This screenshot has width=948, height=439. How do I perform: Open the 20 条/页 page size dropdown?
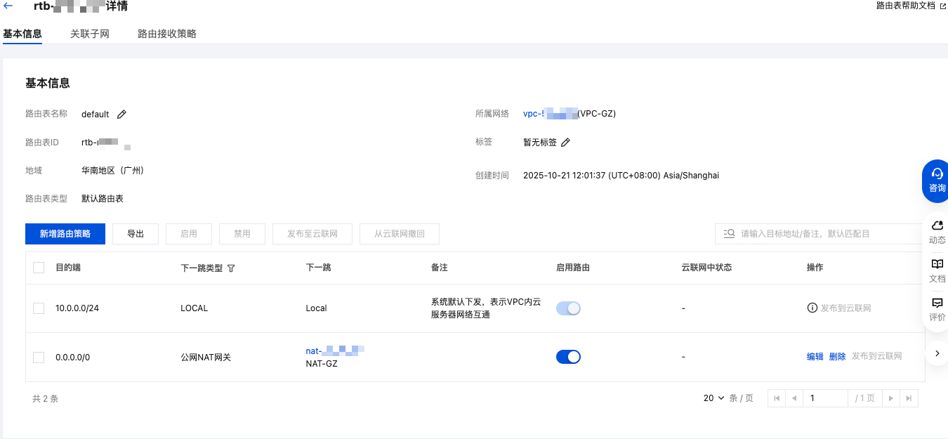(x=713, y=398)
